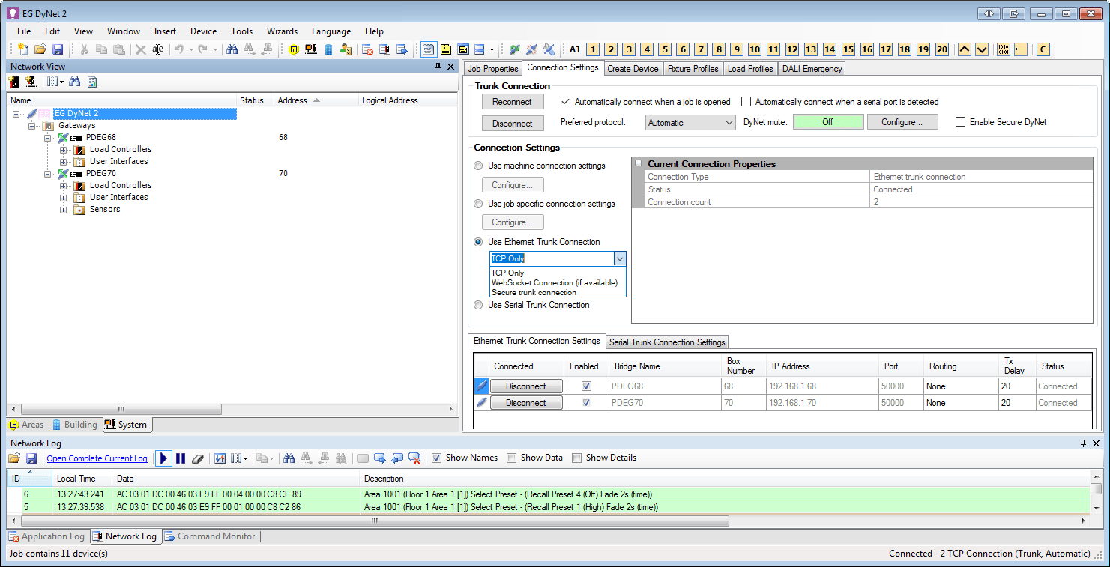Choose Secure trunk connection from the list
This screenshot has height=567, width=1110.
tap(534, 293)
